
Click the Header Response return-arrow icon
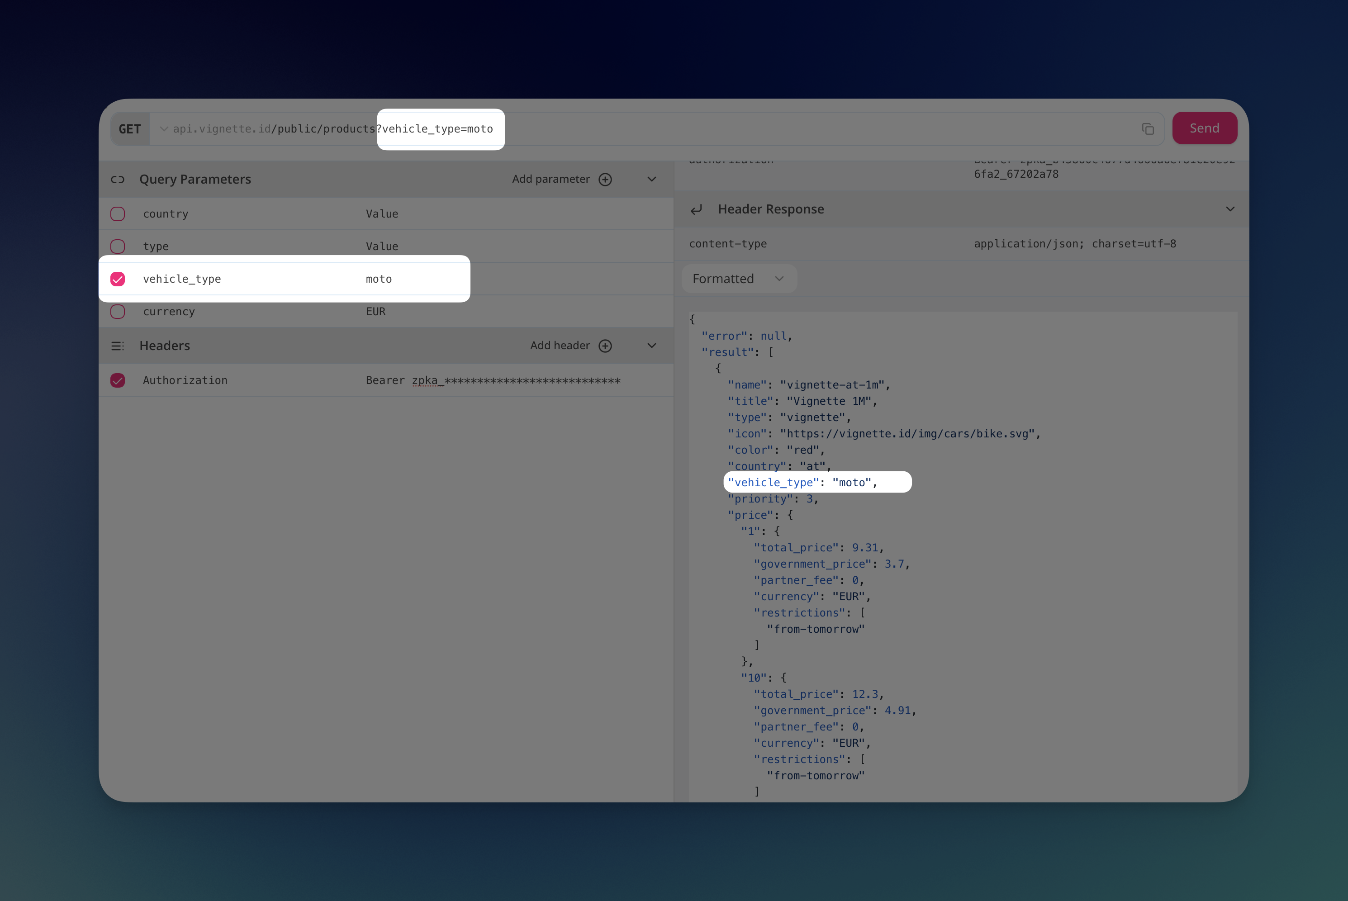tap(697, 210)
